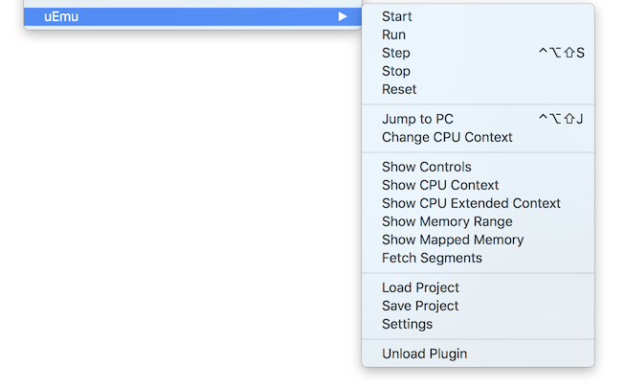Open Show CPU Context view
The height and width of the screenshot is (389, 624).
pyautogui.click(x=440, y=185)
